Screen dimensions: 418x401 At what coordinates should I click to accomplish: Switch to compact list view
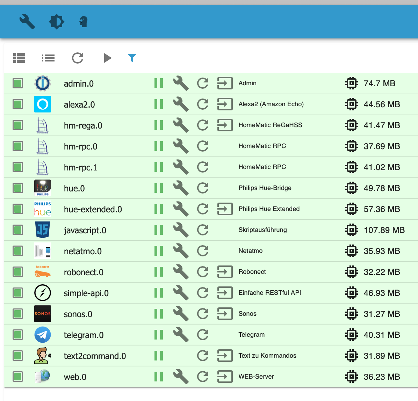point(48,58)
